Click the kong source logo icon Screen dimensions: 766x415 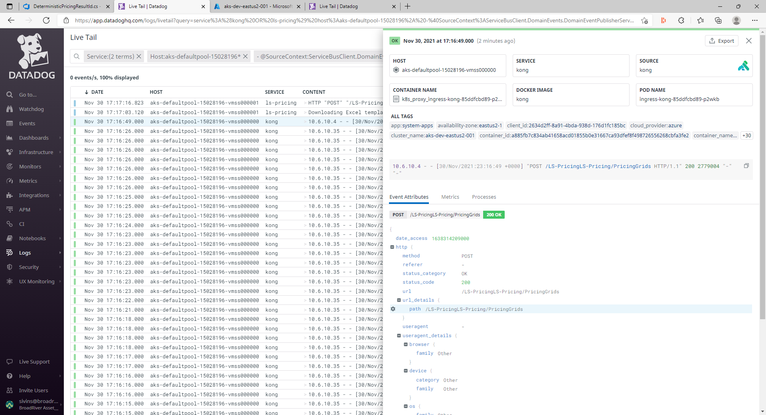click(x=743, y=65)
